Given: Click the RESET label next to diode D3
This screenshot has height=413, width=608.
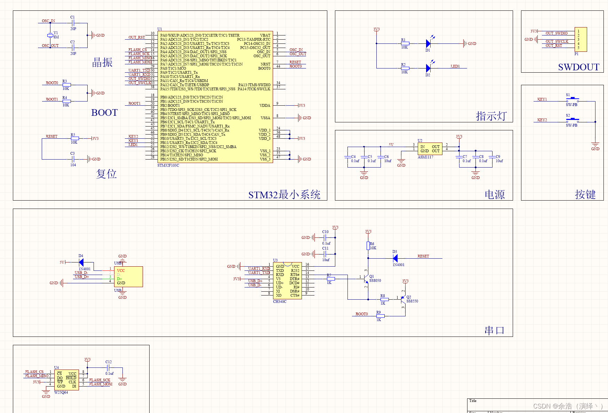Looking at the screenshot, I should point(423,256).
